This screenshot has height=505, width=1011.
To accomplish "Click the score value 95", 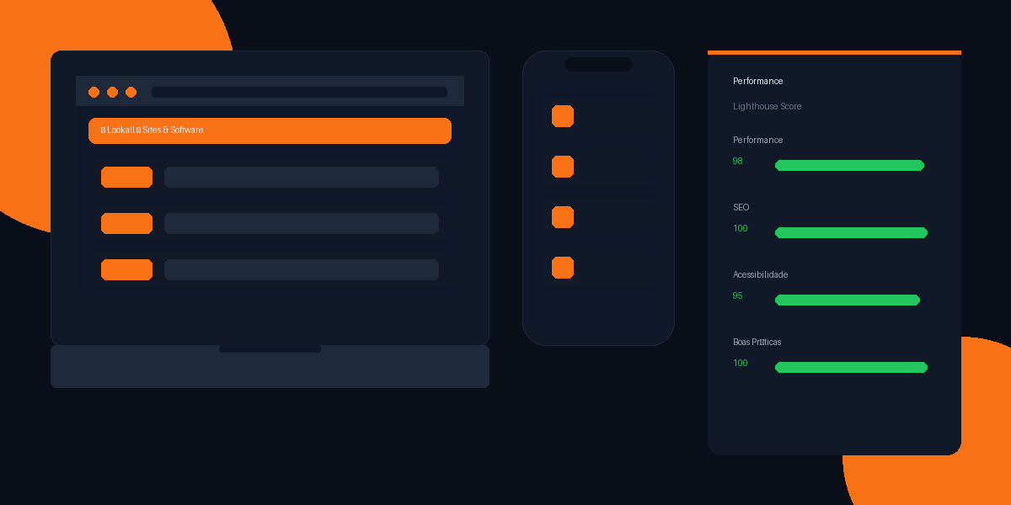I will point(738,295).
